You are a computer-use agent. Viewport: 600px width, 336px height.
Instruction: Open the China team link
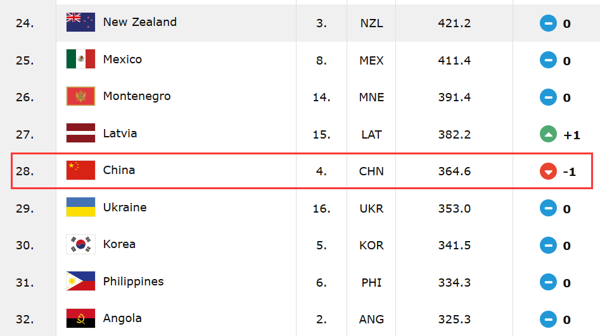[119, 170]
